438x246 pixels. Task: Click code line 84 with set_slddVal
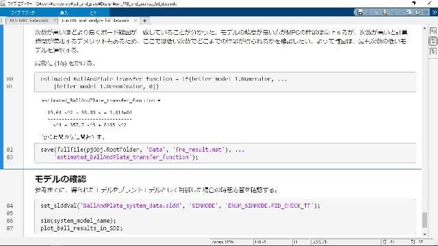pos(180,206)
